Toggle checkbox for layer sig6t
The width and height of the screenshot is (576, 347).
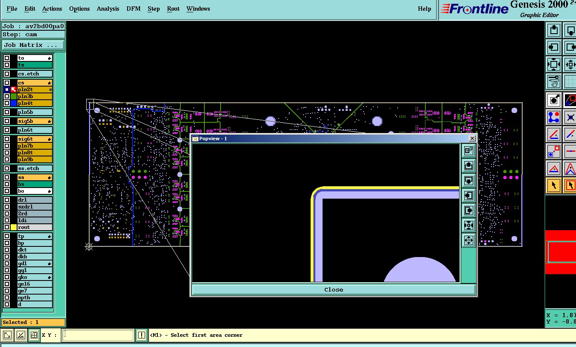point(7,139)
